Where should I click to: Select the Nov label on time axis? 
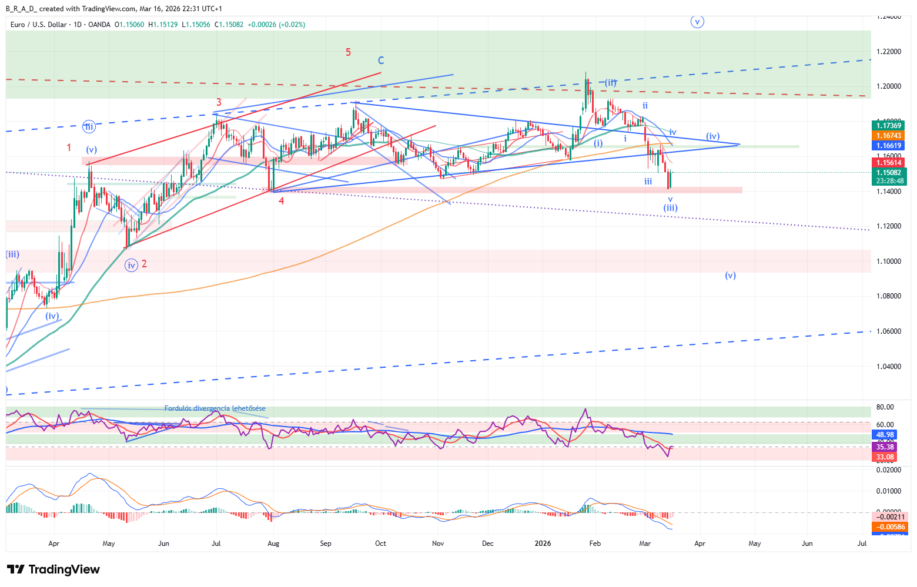438,544
